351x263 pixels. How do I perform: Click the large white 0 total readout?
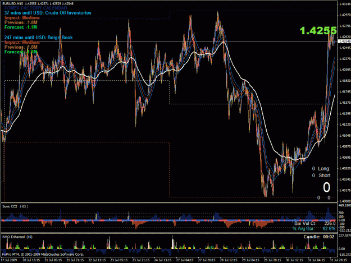pyautogui.click(x=326, y=187)
